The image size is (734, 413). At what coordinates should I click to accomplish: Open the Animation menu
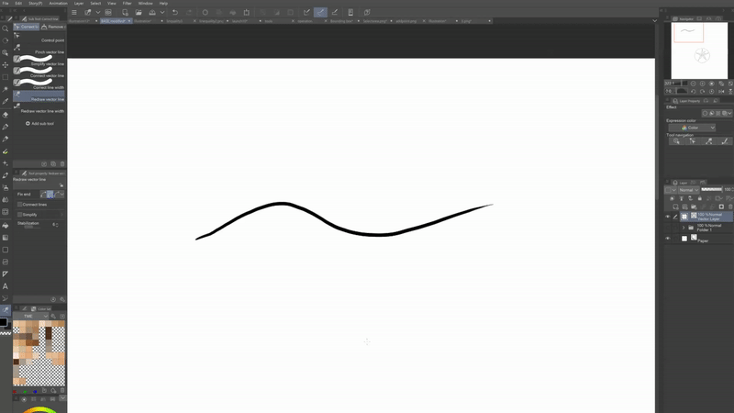tap(58, 4)
